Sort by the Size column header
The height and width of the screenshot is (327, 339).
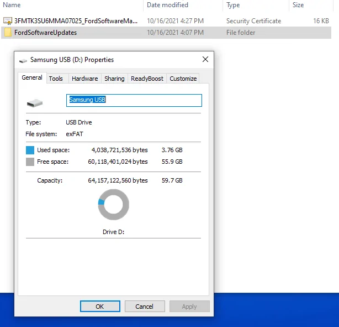[298, 5]
